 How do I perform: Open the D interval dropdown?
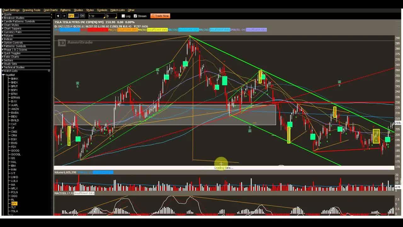pyautogui.click(x=111, y=16)
